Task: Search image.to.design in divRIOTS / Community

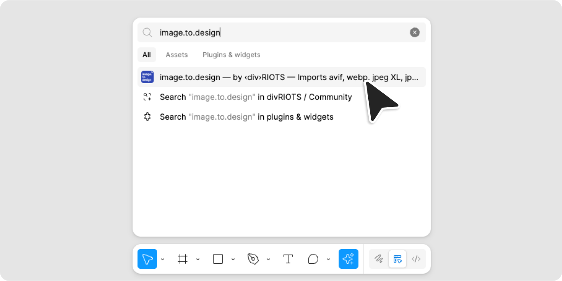Action: (x=282, y=97)
